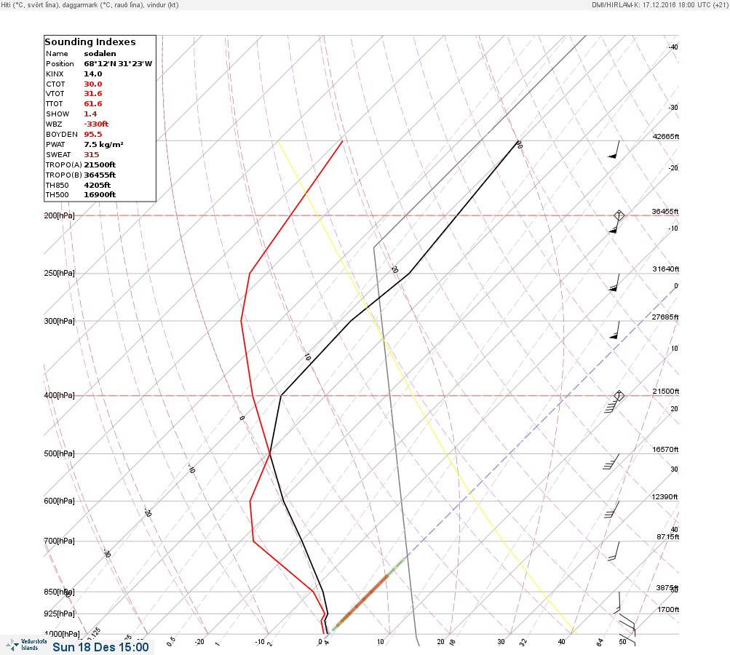730x655 pixels.
Task: Click the station name 'sodalen'
Action: (x=100, y=54)
